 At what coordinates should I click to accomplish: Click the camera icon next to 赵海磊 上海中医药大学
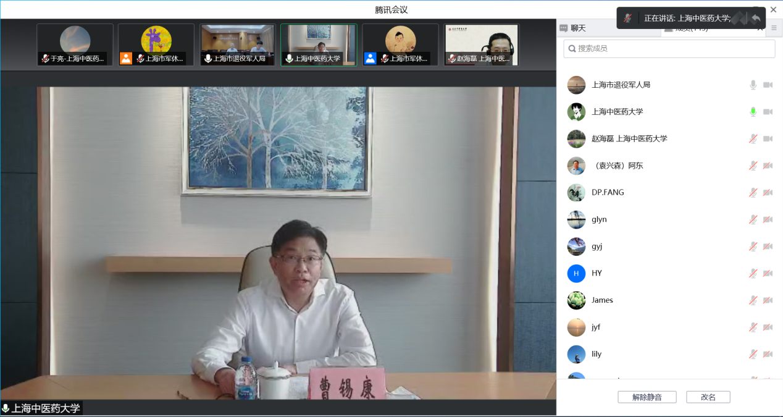click(768, 138)
